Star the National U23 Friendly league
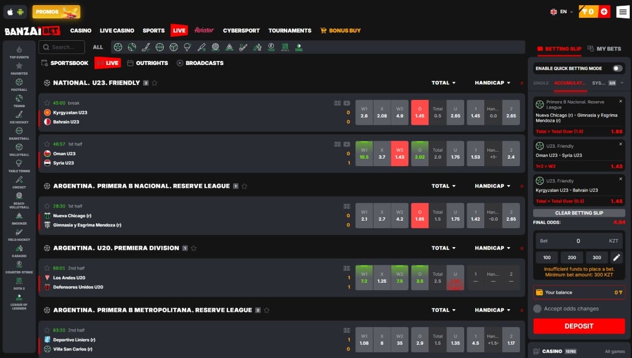632x358 pixels. 155,83
